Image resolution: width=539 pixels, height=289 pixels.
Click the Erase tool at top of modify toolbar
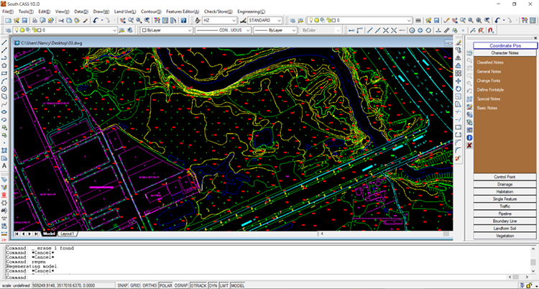pos(458,42)
